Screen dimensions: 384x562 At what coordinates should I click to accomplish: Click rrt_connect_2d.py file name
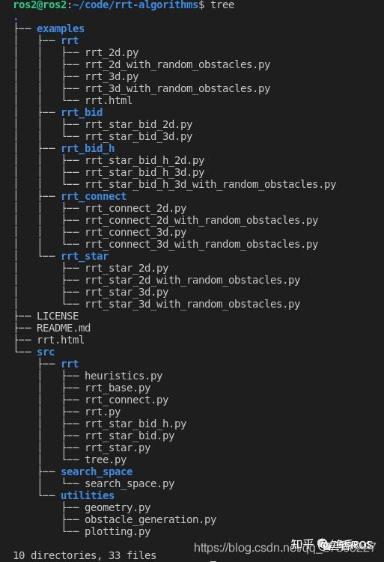[x=135, y=208]
